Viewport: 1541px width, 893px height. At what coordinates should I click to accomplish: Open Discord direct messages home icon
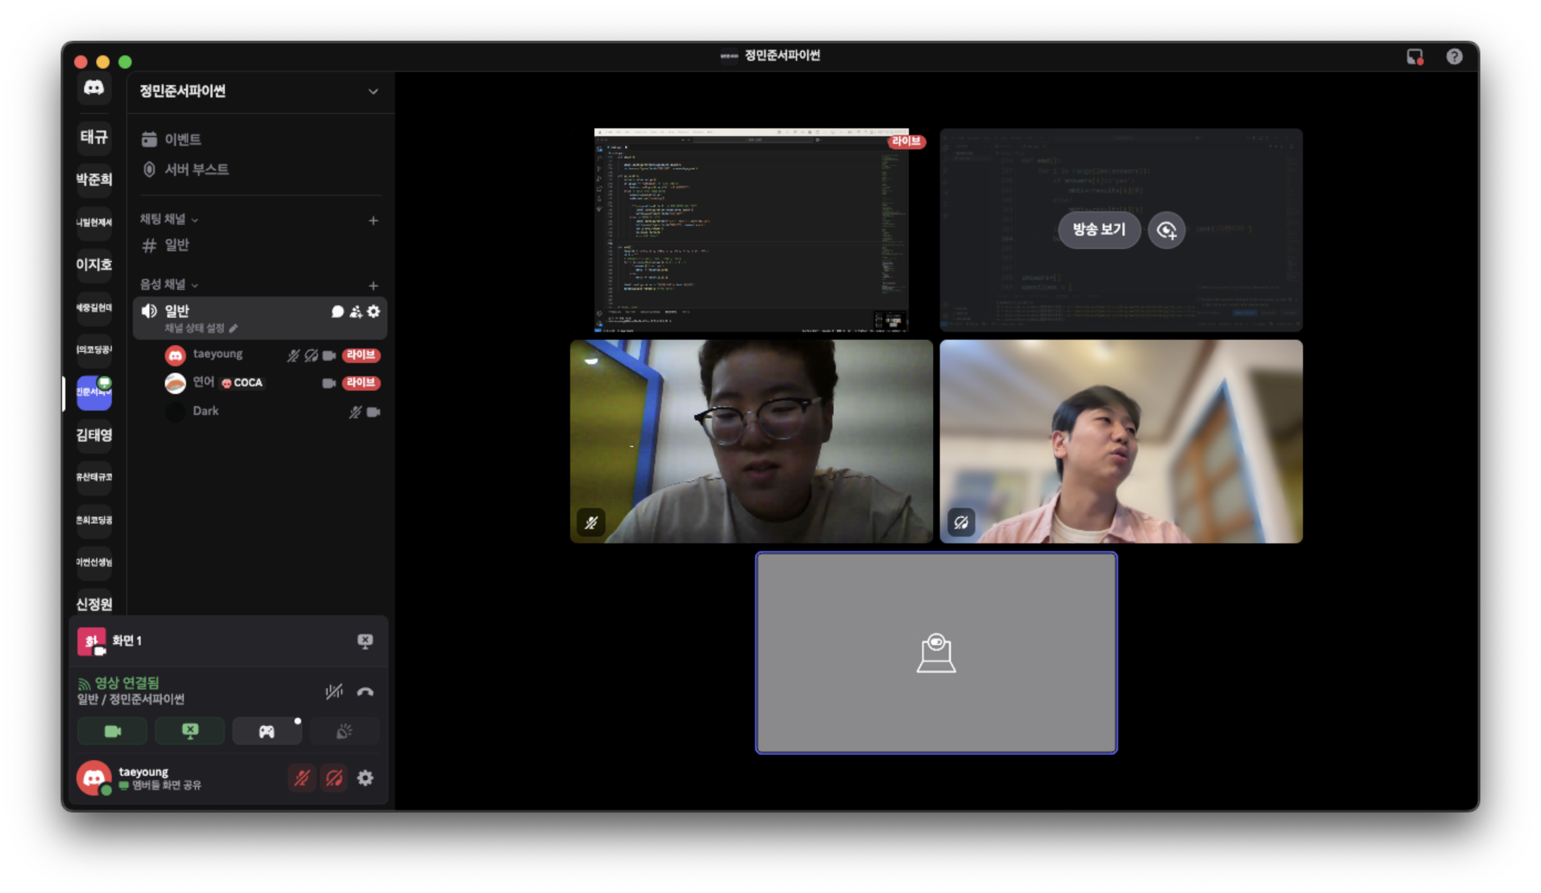pyautogui.click(x=94, y=88)
